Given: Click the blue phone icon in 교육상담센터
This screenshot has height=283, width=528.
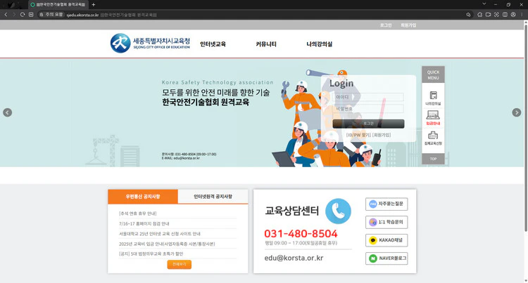Looking at the screenshot, I should tap(338, 210).
